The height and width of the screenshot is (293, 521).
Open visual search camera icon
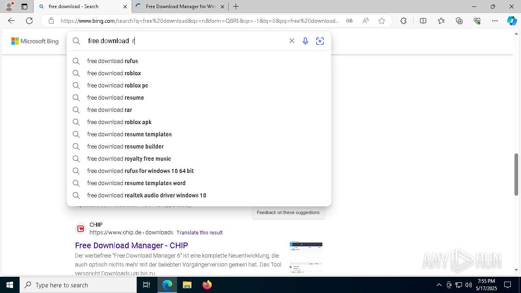[320, 41]
